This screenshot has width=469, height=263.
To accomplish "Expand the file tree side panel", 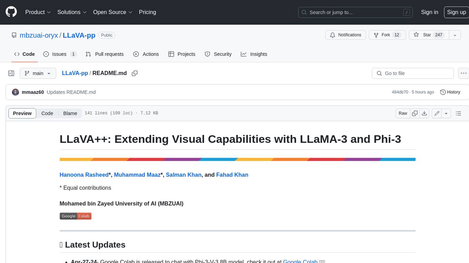I will (x=11, y=73).
